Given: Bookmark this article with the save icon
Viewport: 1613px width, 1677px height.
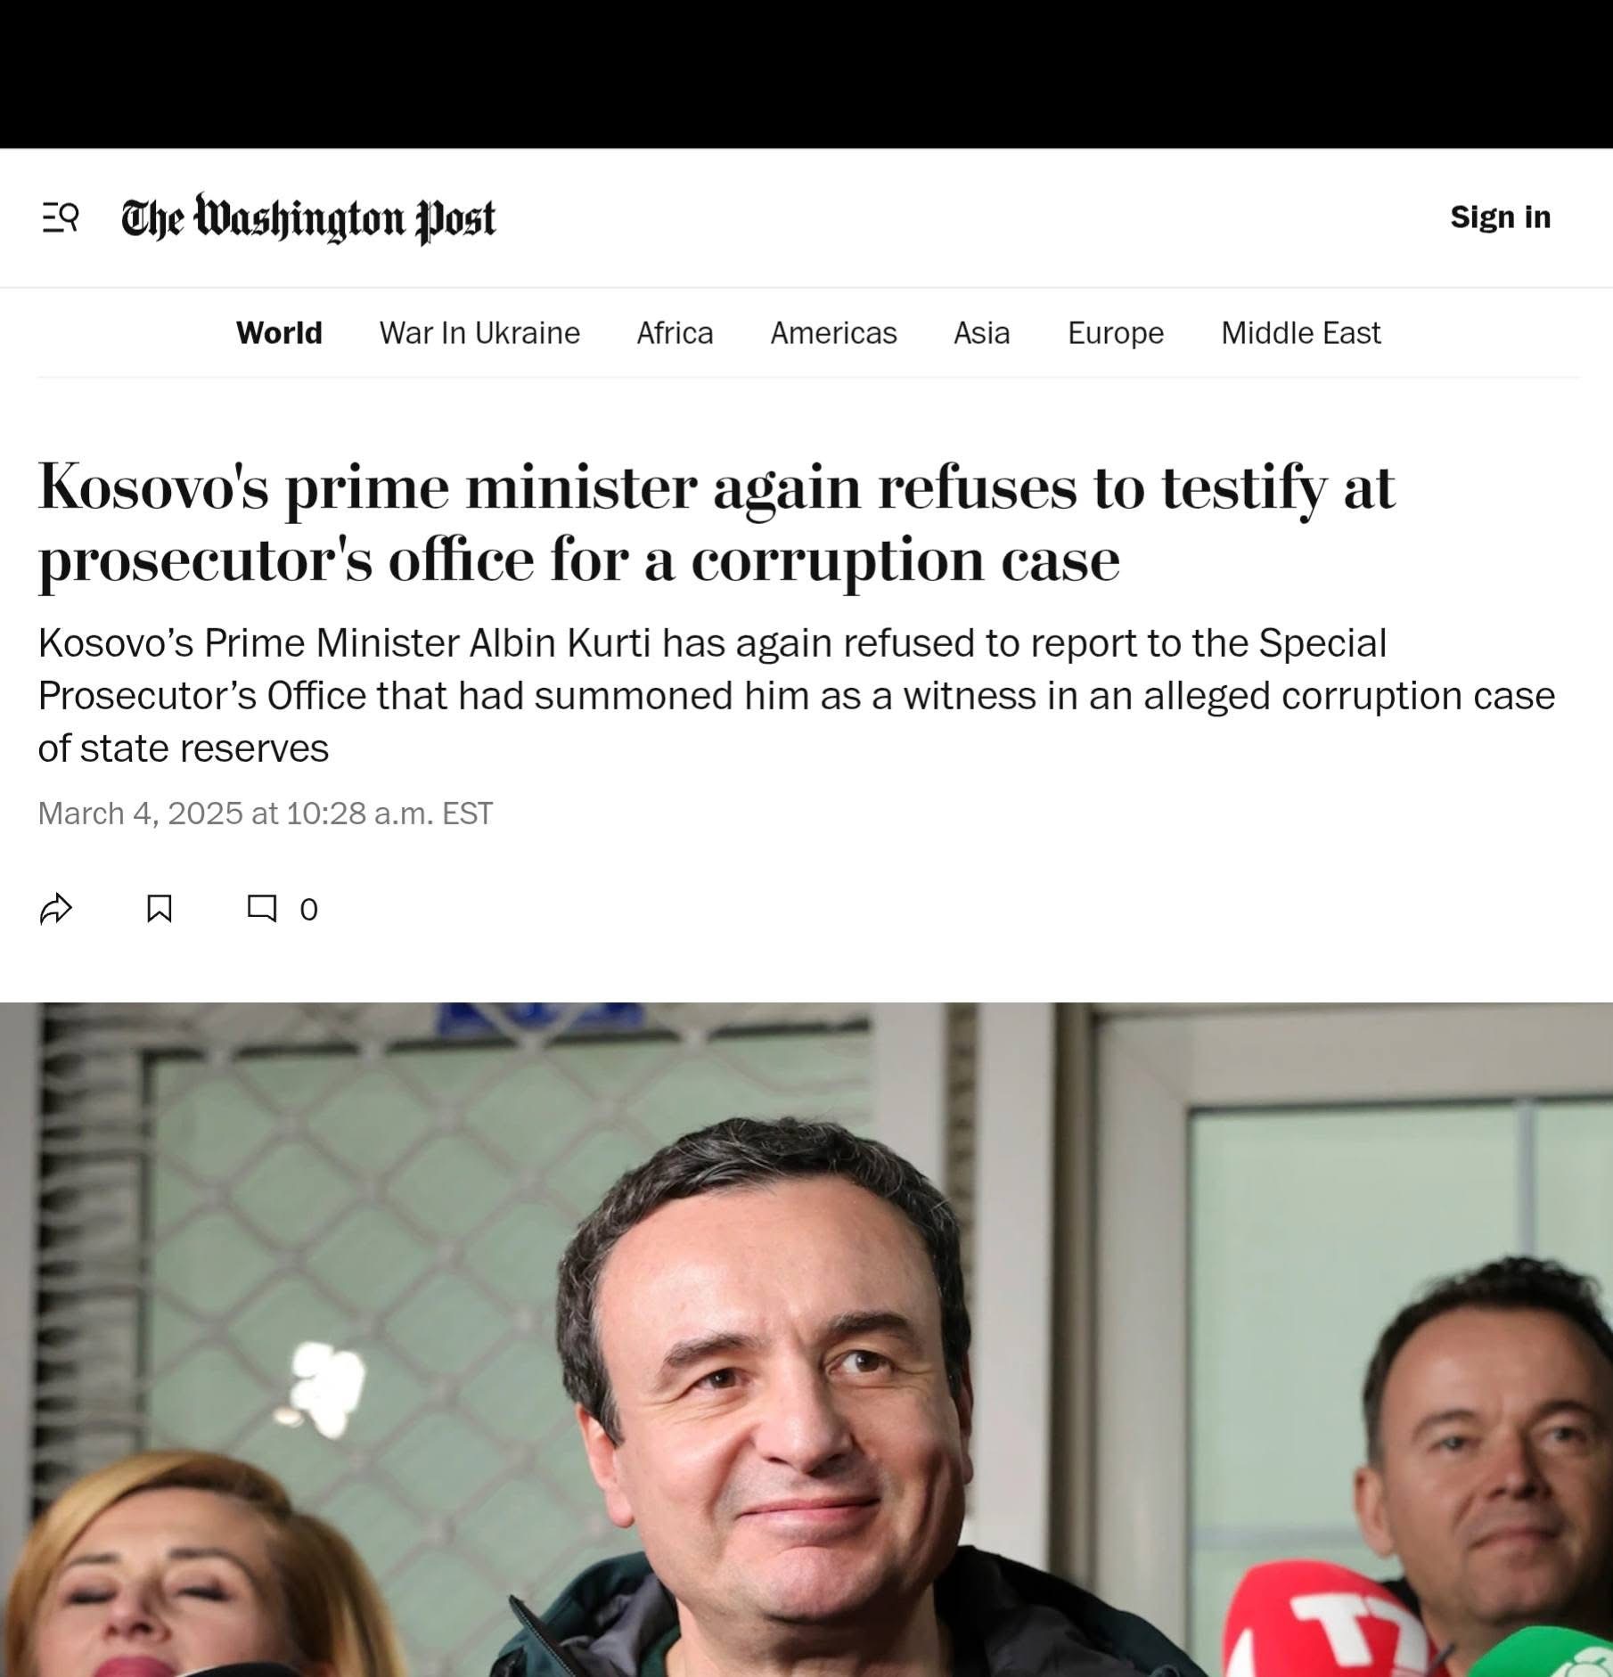Looking at the screenshot, I should click(x=160, y=908).
